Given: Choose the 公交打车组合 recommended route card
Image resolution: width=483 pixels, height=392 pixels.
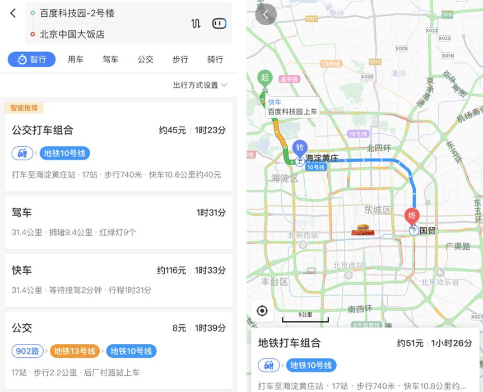Looking at the screenshot, I should click(x=119, y=147).
